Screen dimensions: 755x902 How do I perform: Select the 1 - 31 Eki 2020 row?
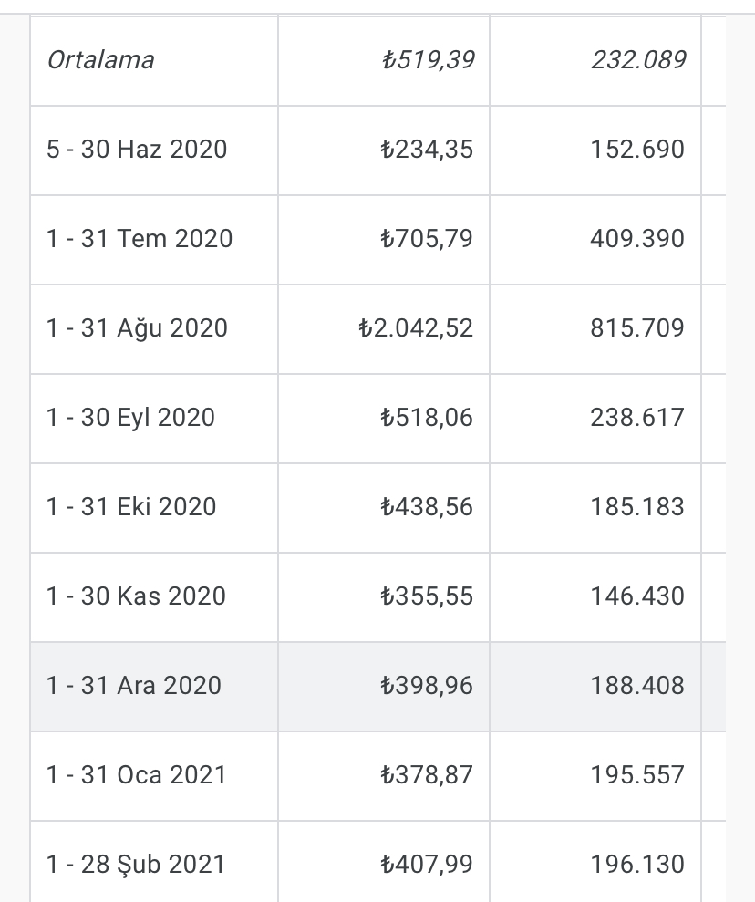point(377,508)
